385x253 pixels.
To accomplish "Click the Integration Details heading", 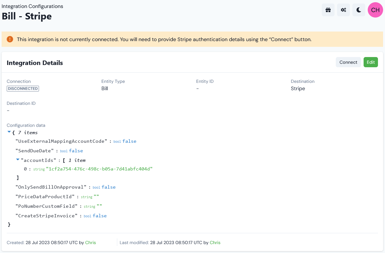I will [x=35, y=63].
